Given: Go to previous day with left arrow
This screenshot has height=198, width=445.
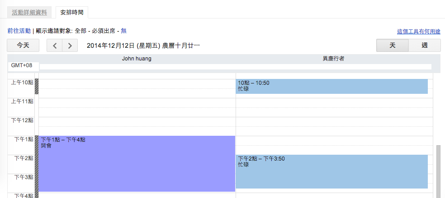Looking at the screenshot, I should [54, 46].
